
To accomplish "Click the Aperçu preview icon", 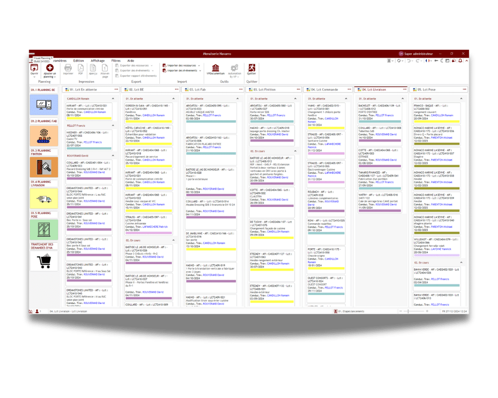I will pyautogui.click(x=93, y=68).
